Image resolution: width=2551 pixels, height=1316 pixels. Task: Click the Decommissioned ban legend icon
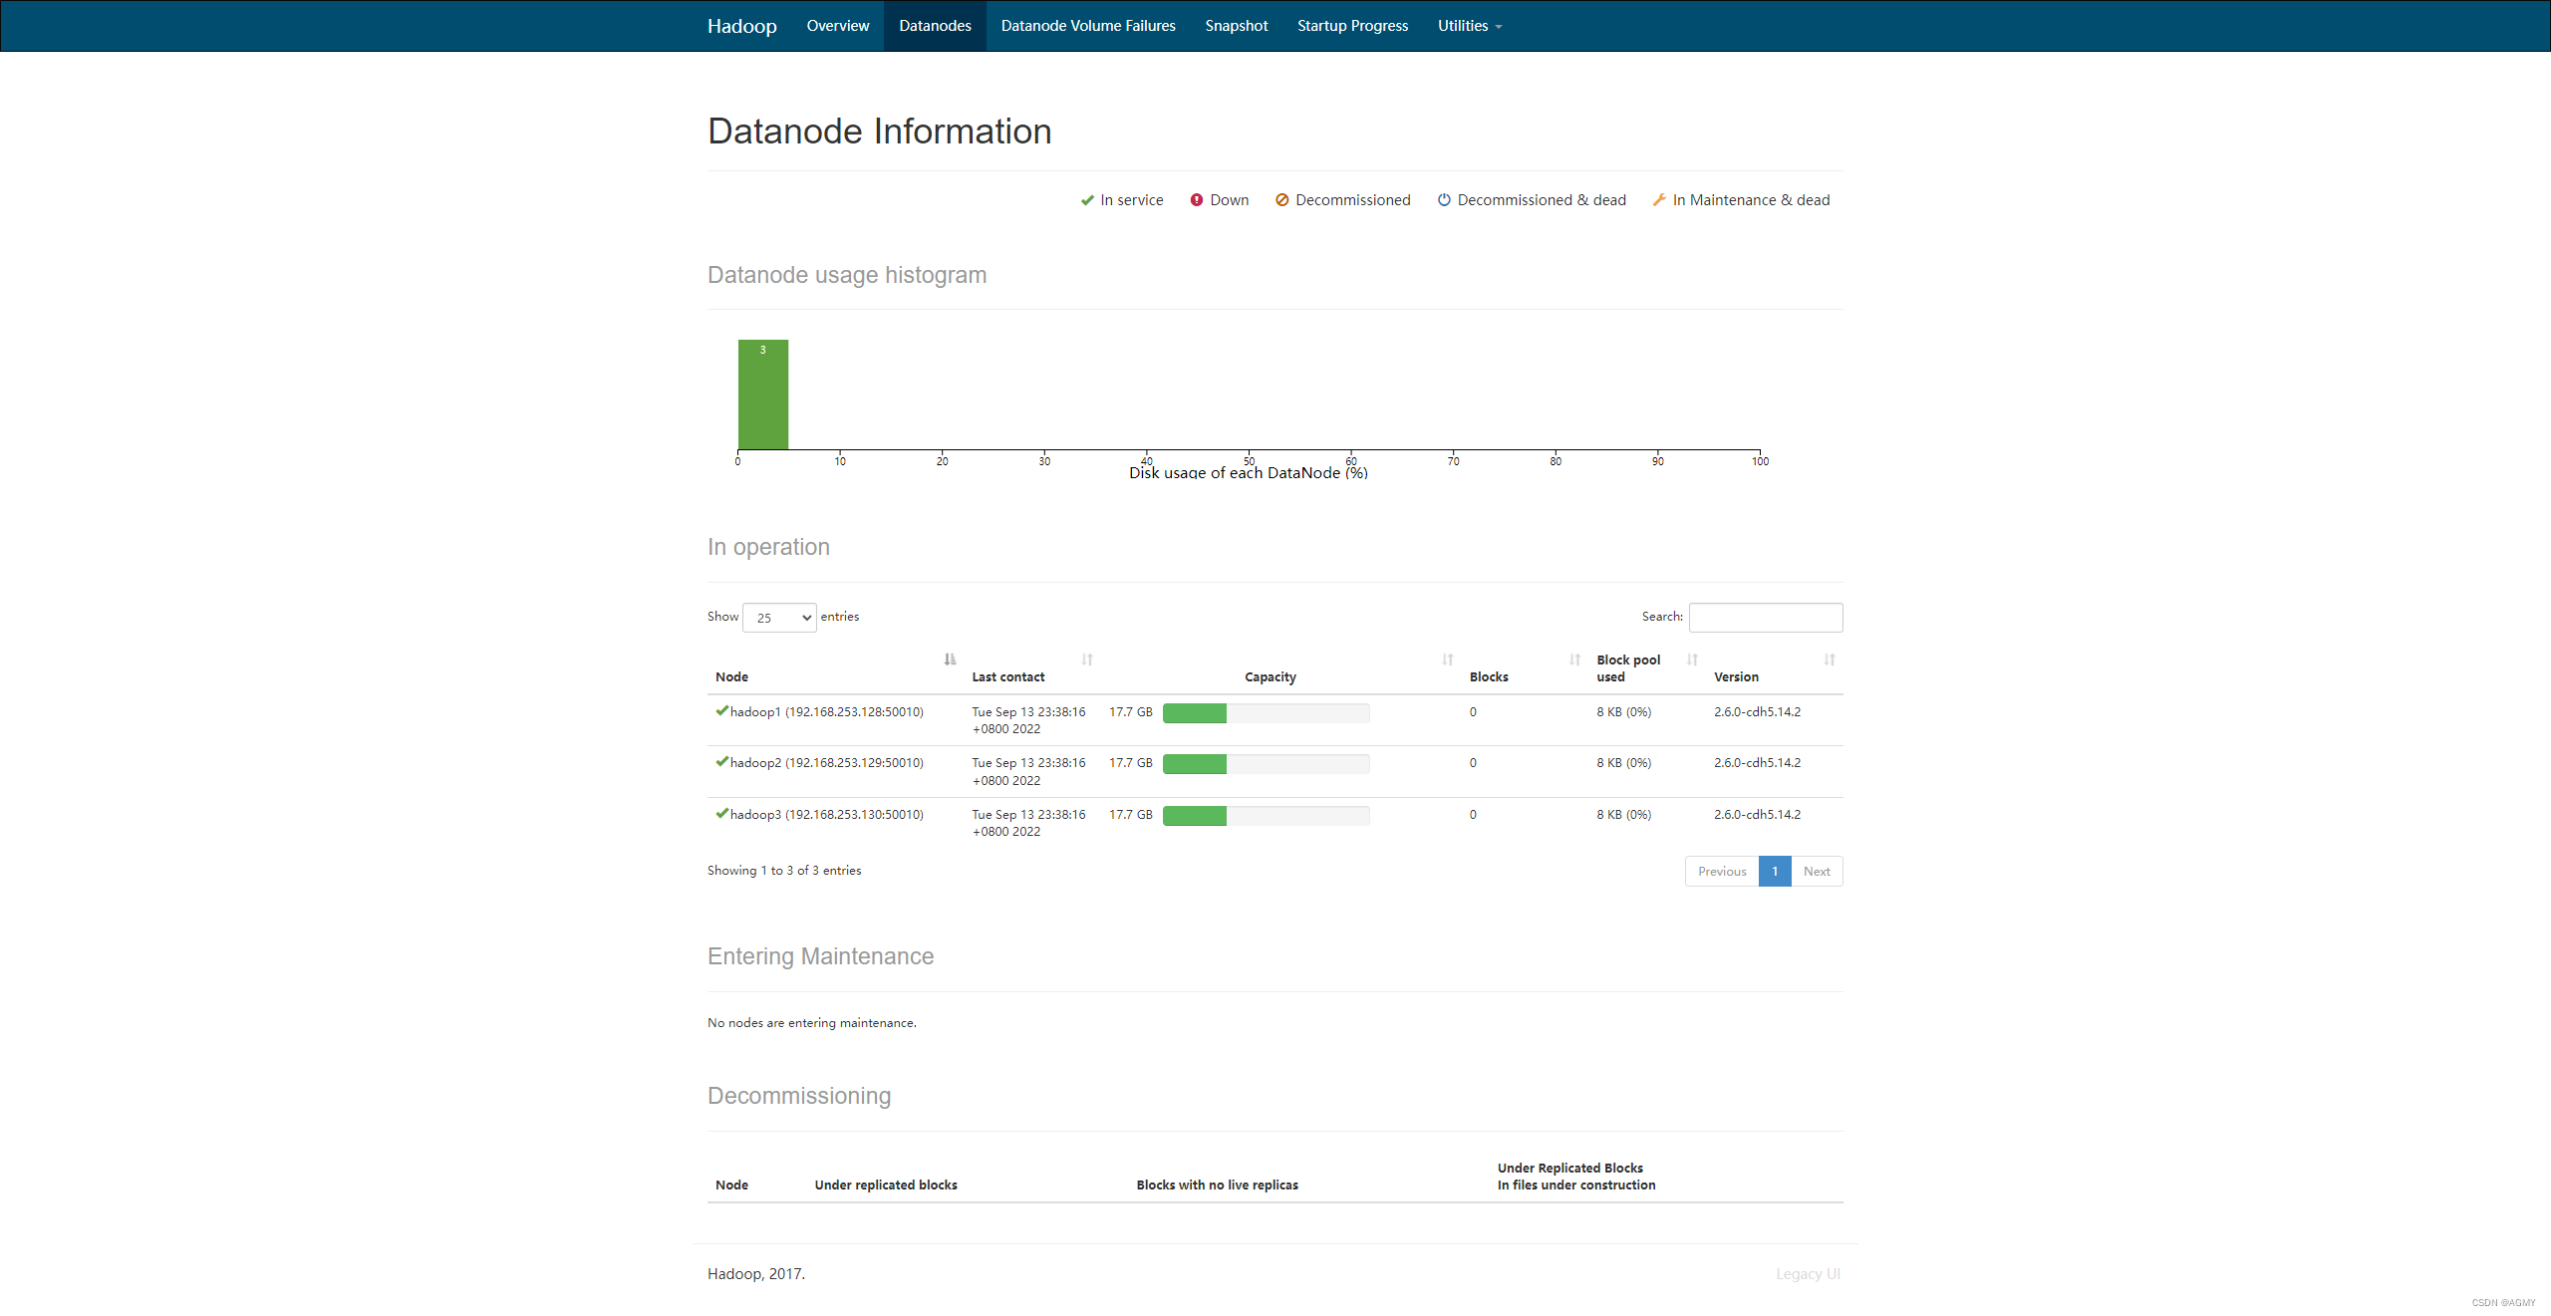coord(1282,200)
